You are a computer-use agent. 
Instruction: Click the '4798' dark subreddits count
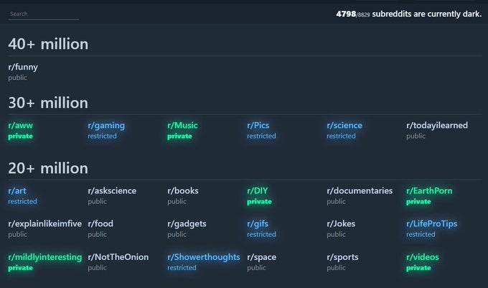(346, 14)
